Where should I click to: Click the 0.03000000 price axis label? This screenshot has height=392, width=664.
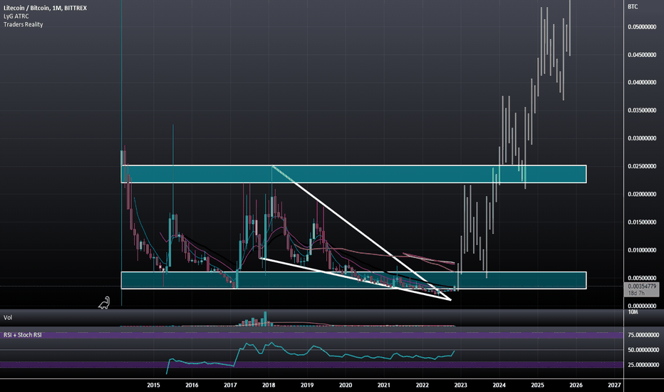point(642,138)
